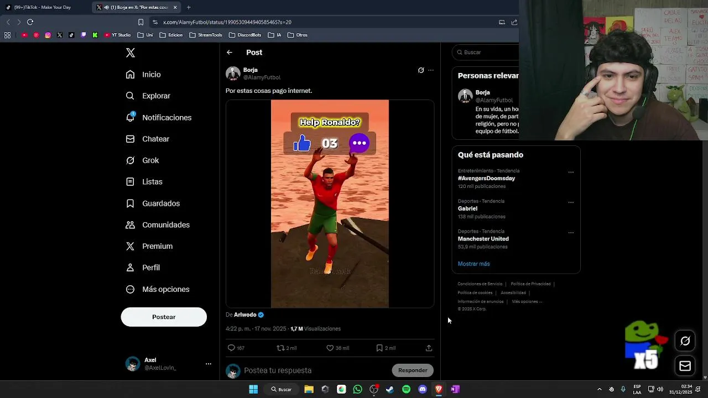Go back with the Post arrow
This screenshot has width=708, height=398.
[x=230, y=53]
